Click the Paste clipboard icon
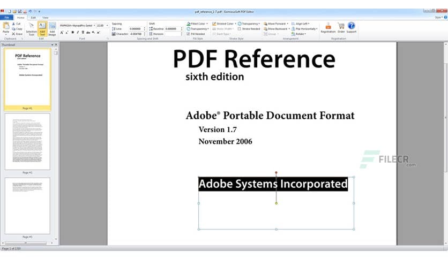 [x=6, y=26]
